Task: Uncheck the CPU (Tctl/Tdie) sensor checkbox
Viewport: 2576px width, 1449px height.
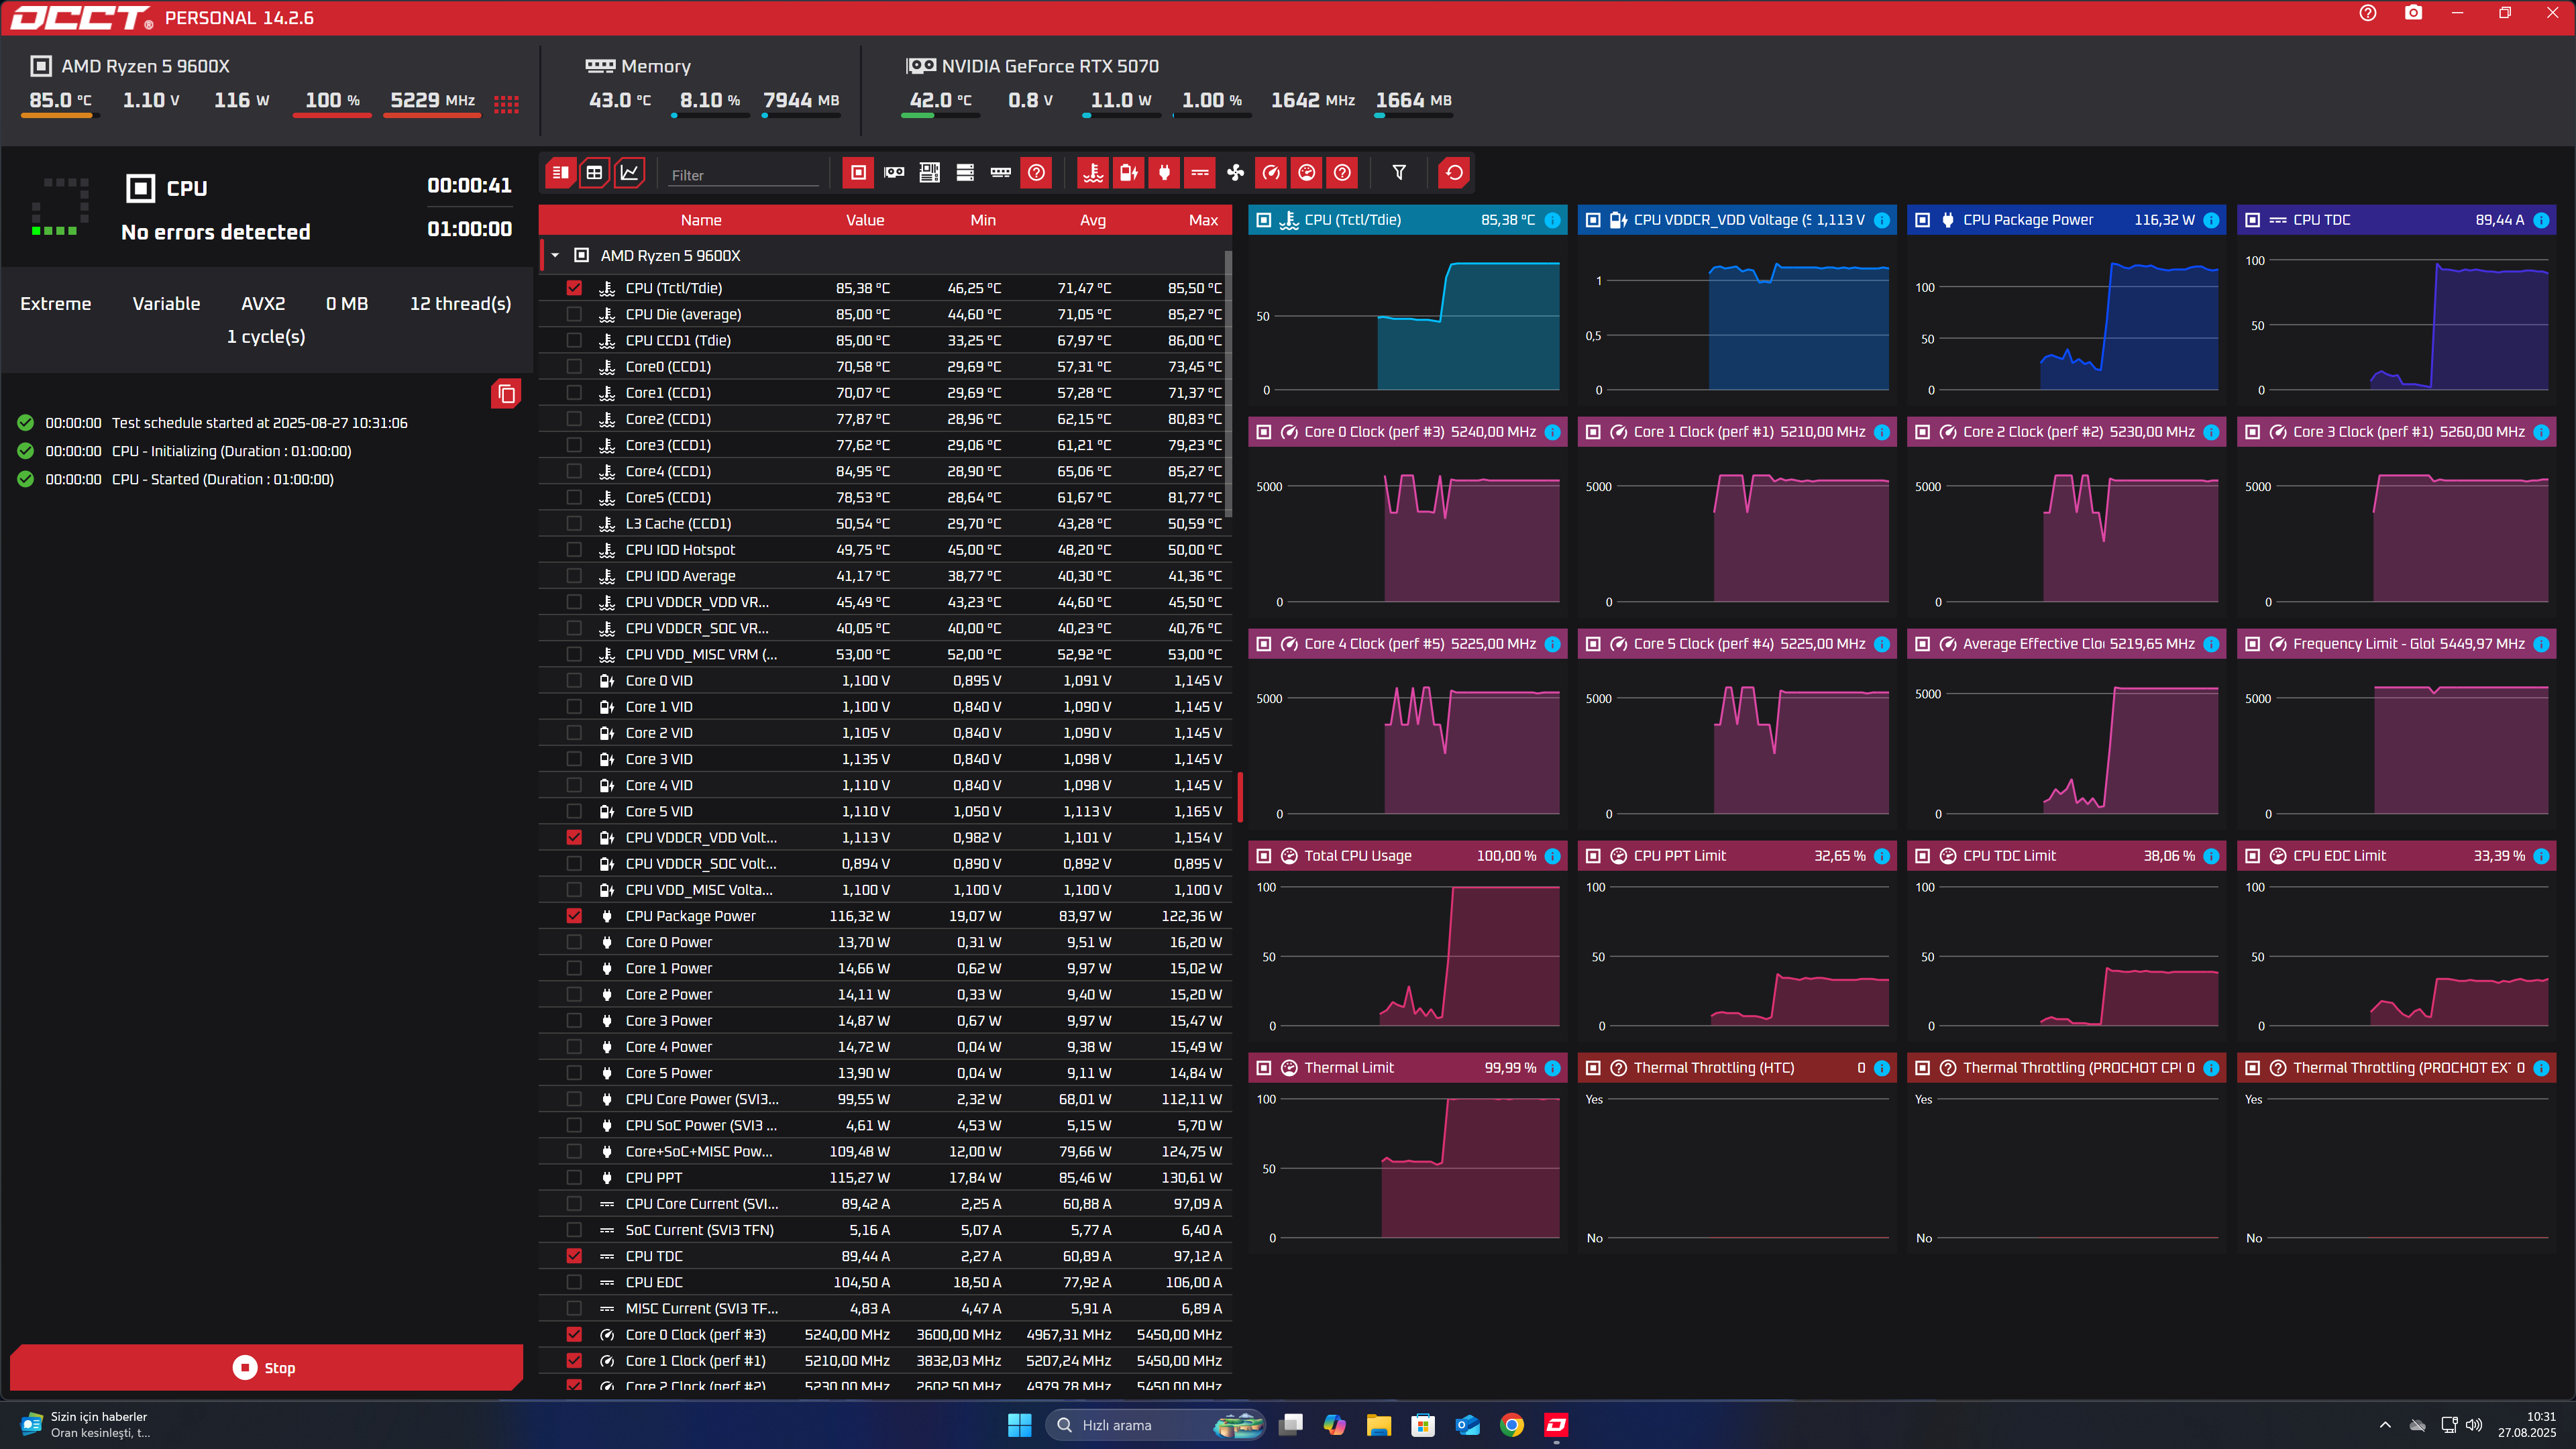Action: click(574, 288)
